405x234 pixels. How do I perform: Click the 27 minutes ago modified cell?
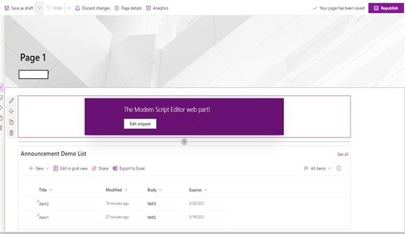pos(117,217)
